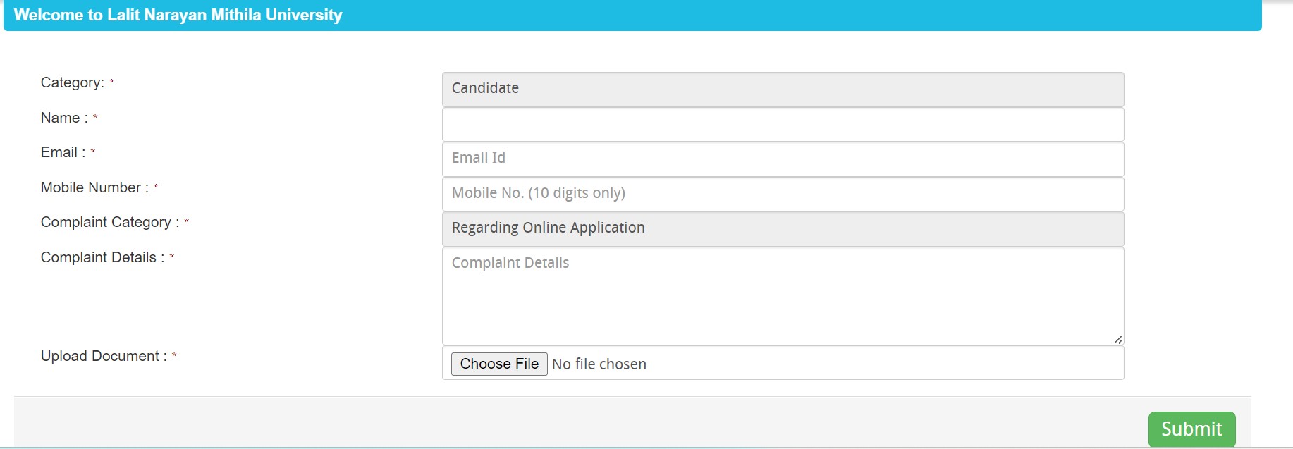The width and height of the screenshot is (1293, 449).
Task: Click the Choose File button
Action: [499, 364]
